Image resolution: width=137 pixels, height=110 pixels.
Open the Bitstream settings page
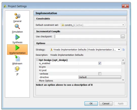pos(17,60)
